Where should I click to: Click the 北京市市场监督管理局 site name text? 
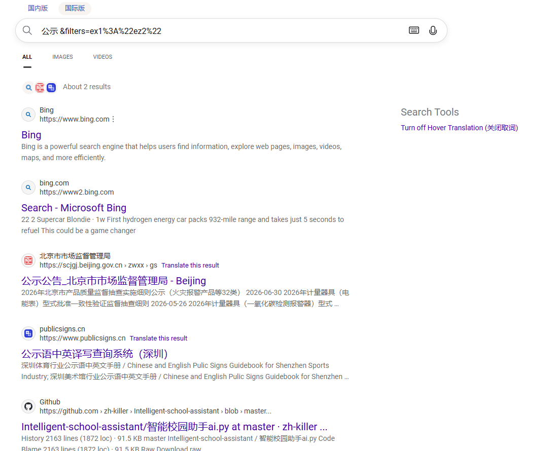[x=75, y=256]
